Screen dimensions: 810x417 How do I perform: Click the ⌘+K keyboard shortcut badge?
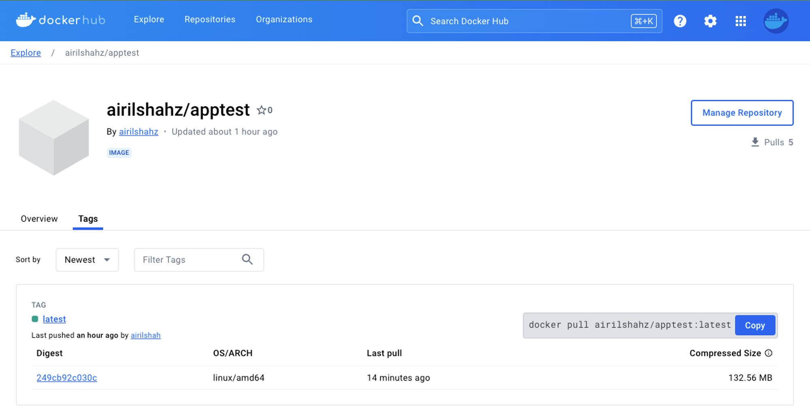tap(644, 21)
